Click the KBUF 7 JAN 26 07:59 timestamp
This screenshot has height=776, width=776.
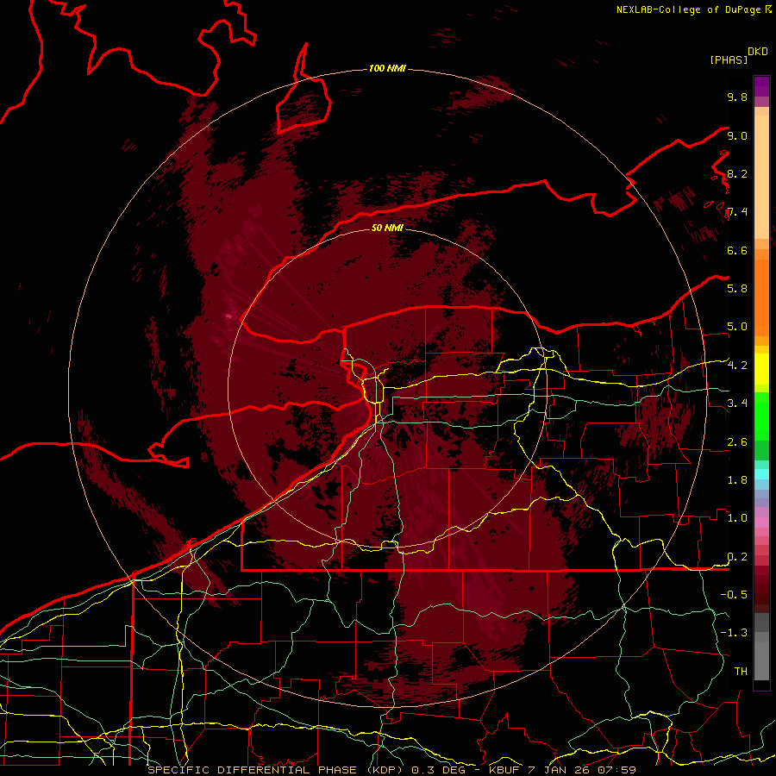(562, 770)
